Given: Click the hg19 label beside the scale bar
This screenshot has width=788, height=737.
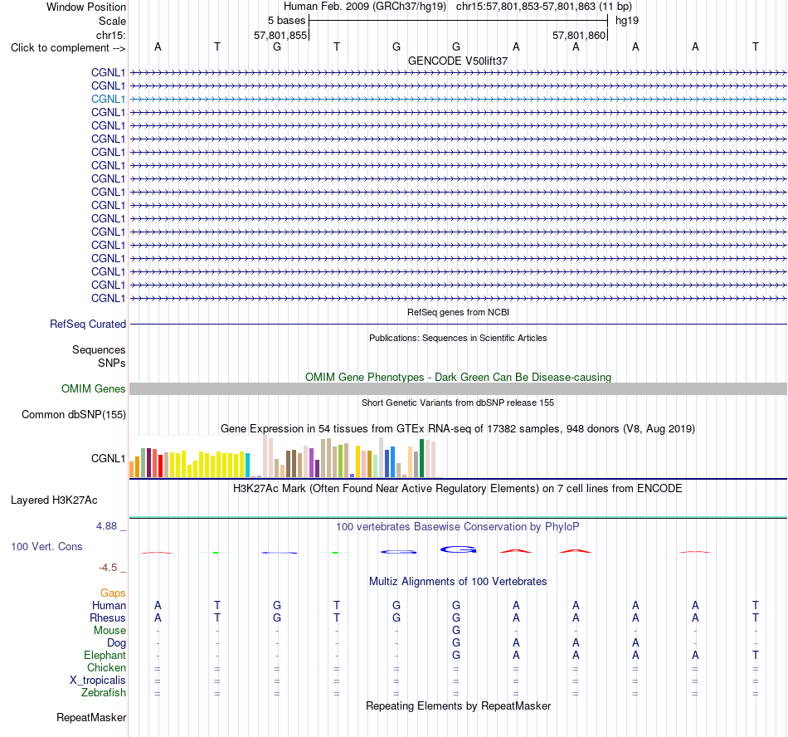Looking at the screenshot, I should tap(627, 21).
